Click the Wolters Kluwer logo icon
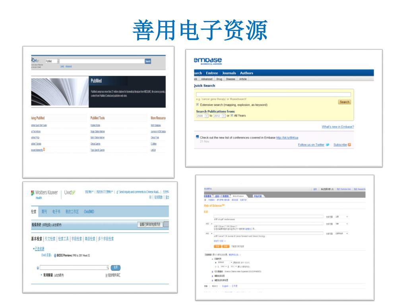Image resolution: width=407 pixels, height=305 pixels. 33,193
